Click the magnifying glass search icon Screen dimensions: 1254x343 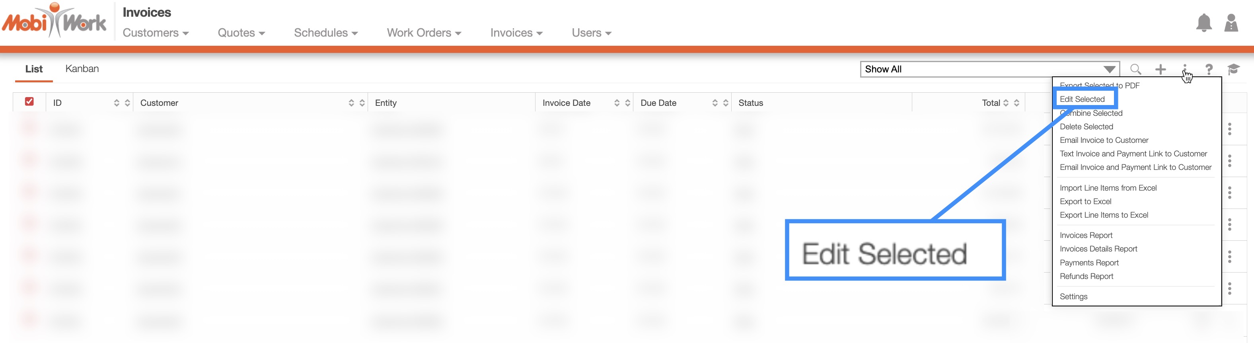tap(1135, 69)
